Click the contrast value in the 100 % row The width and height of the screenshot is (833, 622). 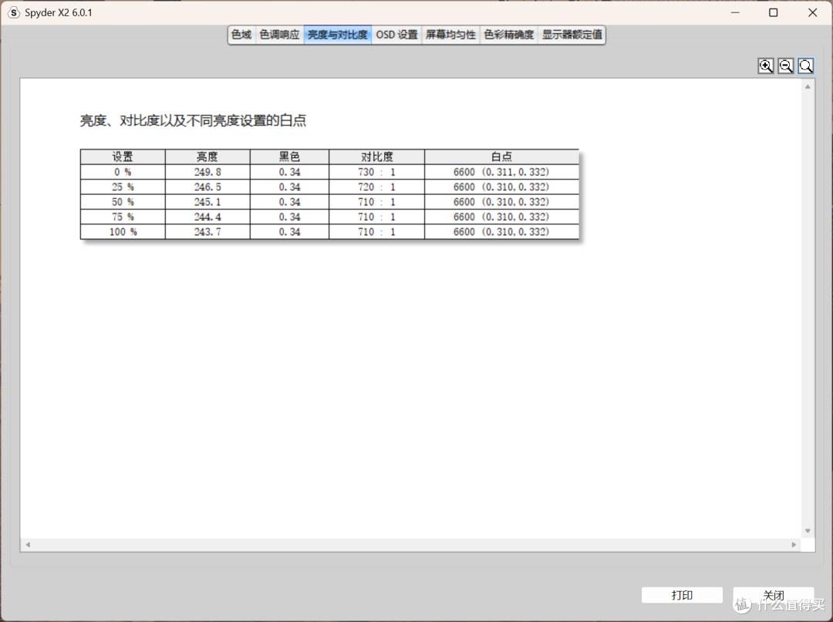376,232
